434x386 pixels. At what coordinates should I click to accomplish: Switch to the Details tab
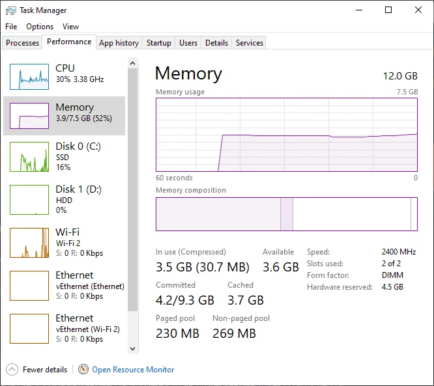(216, 43)
